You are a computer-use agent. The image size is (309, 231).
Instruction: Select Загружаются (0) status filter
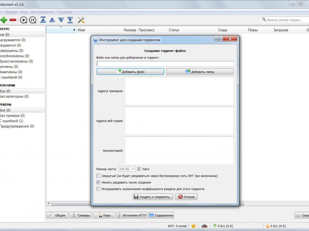click(13, 40)
